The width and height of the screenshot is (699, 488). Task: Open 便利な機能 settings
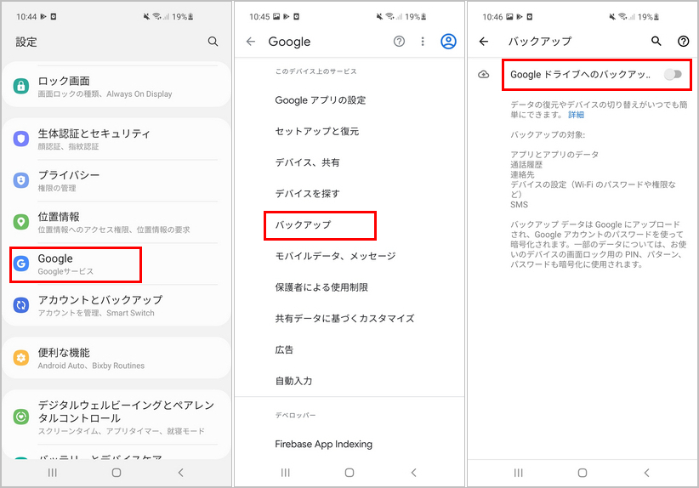(x=116, y=358)
